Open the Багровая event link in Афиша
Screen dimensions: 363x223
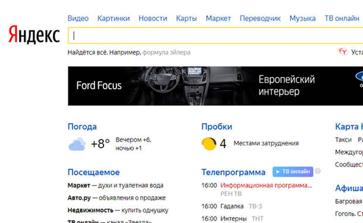[349, 201]
